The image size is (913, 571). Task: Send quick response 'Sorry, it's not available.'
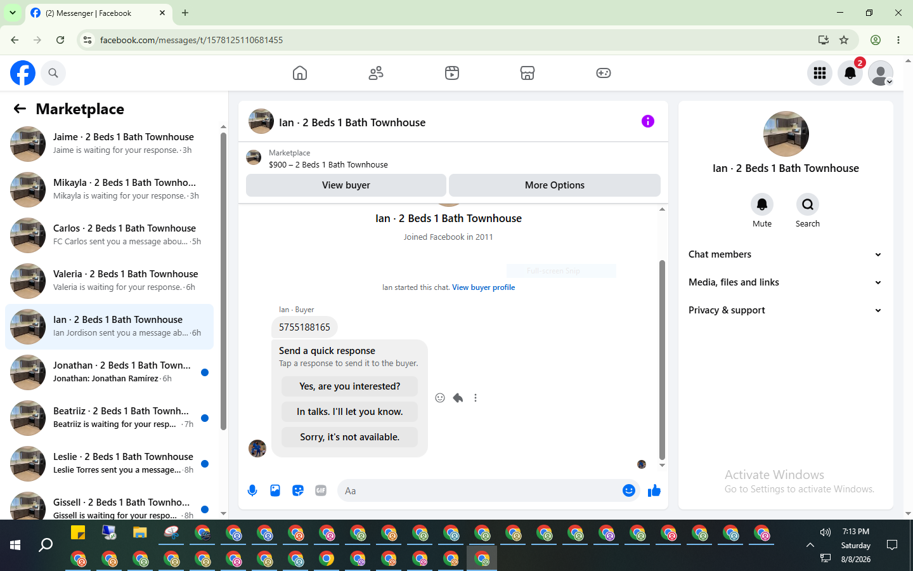pyautogui.click(x=350, y=437)
